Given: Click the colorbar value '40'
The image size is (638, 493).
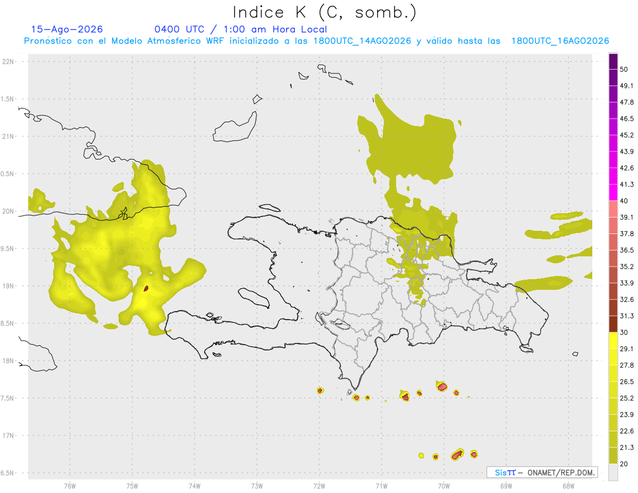Looking at the screenshot, I should (x=624, y=201).
